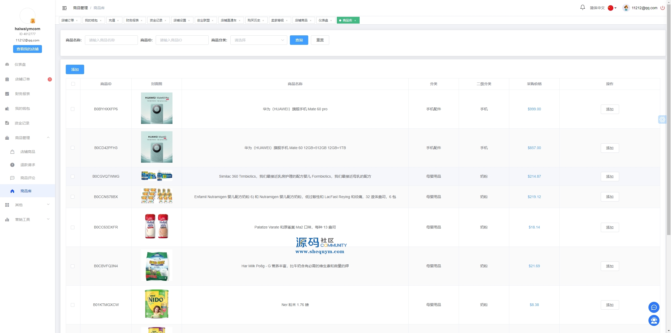Image resolution: width=671 pixels, height=333 pixels.
Task: Click 查看我的店铺 button
Action: pos(28,49)
